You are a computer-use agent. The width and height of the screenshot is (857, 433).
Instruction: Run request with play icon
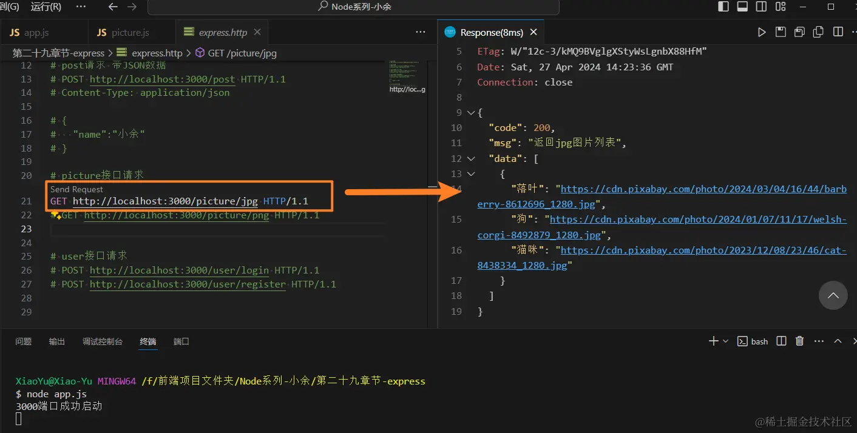click(x=762, y=32)
